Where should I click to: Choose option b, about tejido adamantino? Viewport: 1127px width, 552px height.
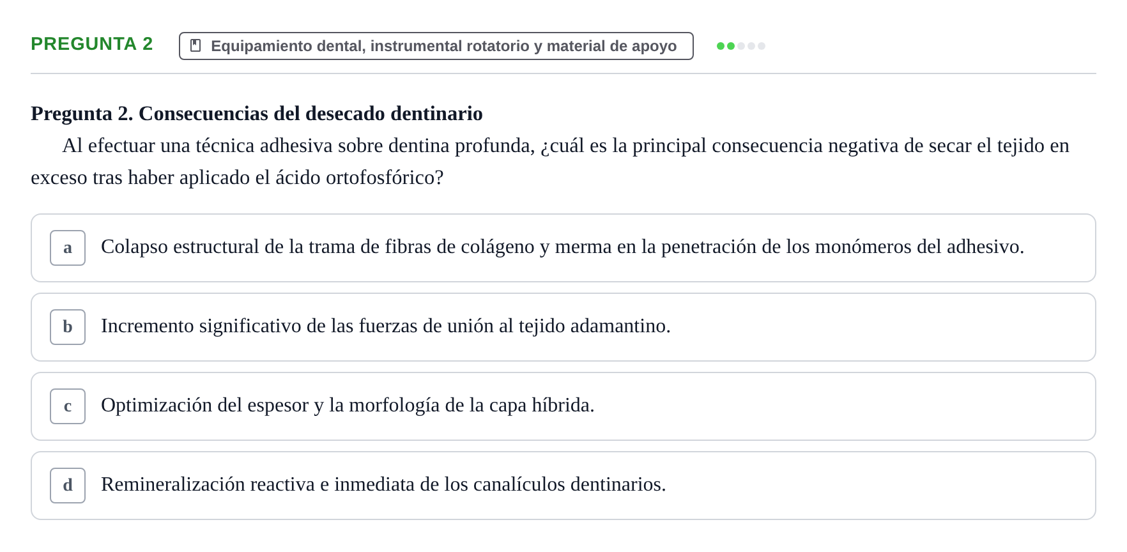tap(563, 327)
